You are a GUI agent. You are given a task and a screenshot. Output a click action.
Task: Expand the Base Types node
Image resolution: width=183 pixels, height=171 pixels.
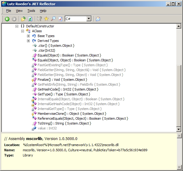pos(28,36)
